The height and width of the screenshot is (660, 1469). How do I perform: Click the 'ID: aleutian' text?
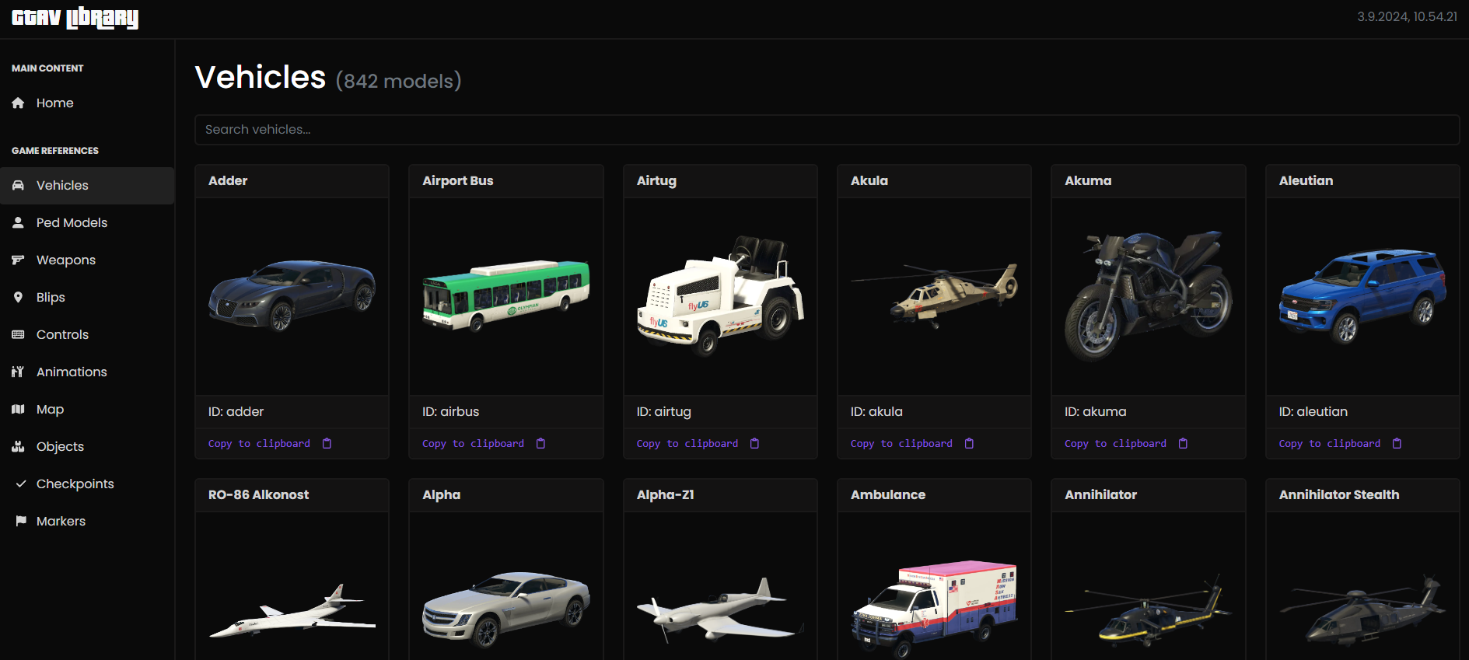1313,412
